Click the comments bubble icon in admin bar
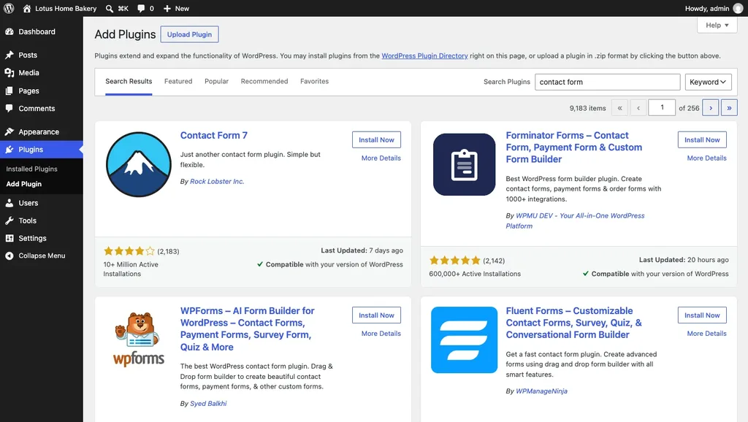 141,8
